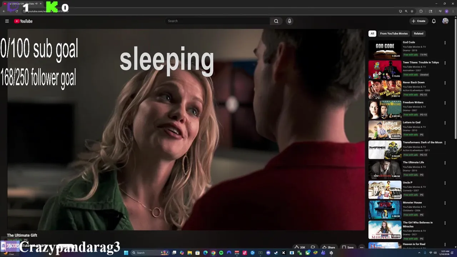457x257 pixels.
Task: Open the Create button menu
Action: coord(418,21)
